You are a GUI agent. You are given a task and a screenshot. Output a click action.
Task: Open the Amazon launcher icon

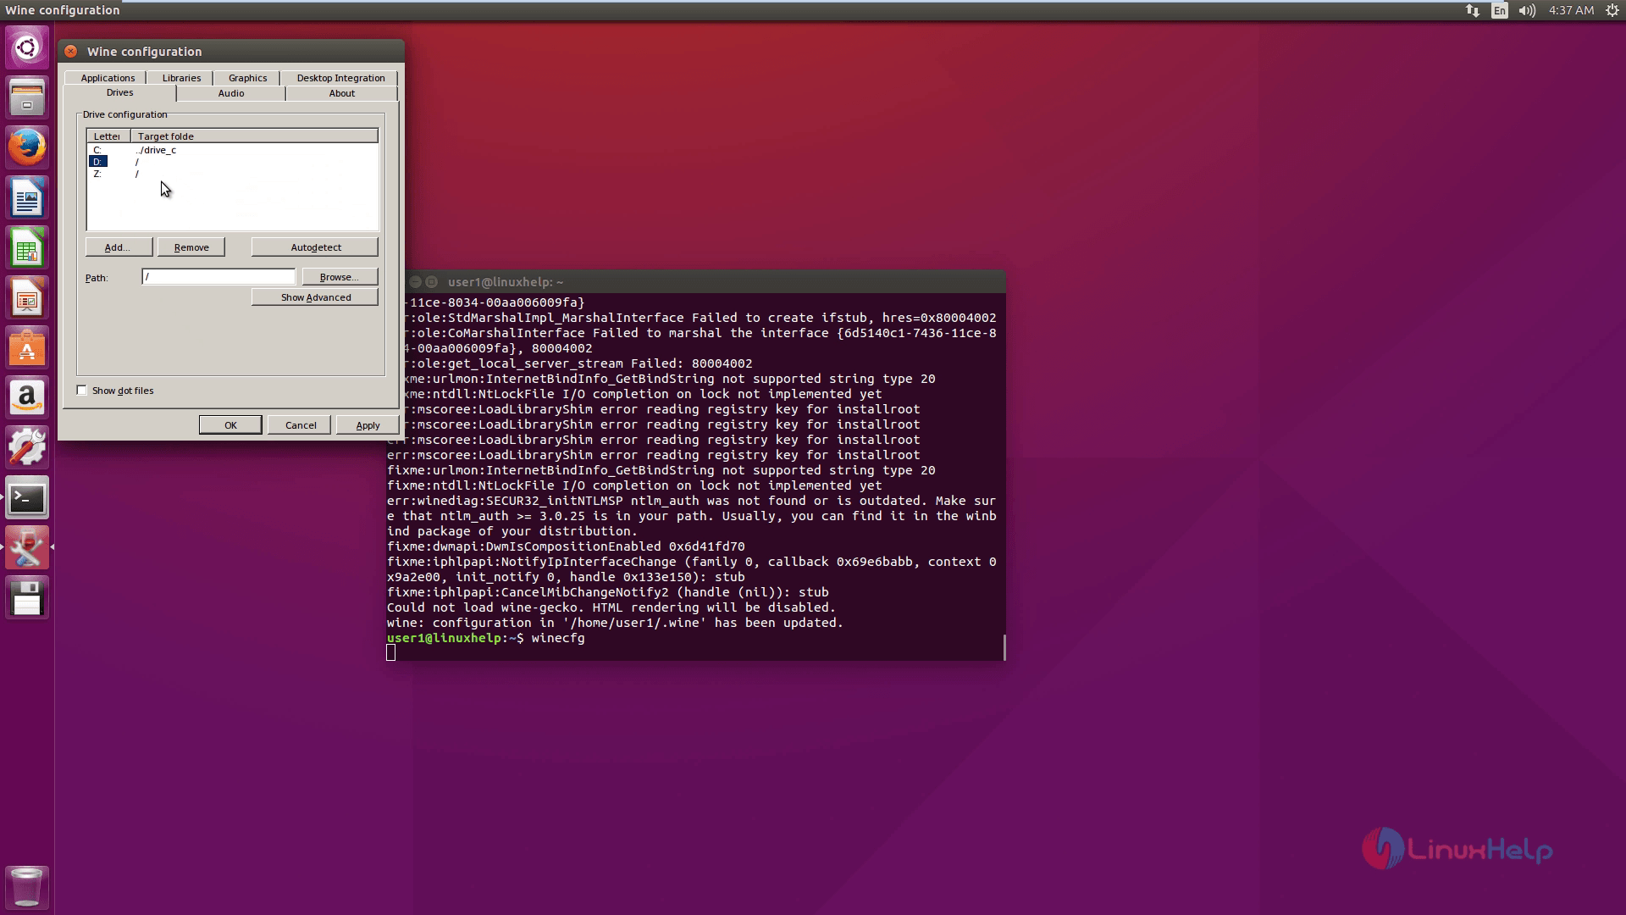27,398
